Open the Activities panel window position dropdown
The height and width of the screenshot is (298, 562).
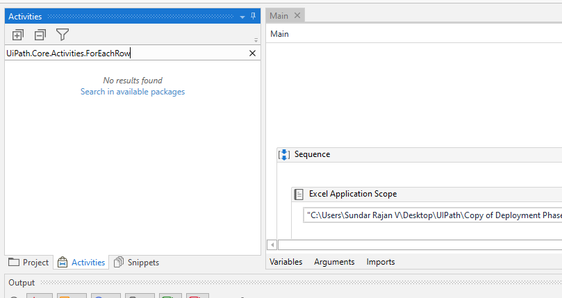(242, 16)
